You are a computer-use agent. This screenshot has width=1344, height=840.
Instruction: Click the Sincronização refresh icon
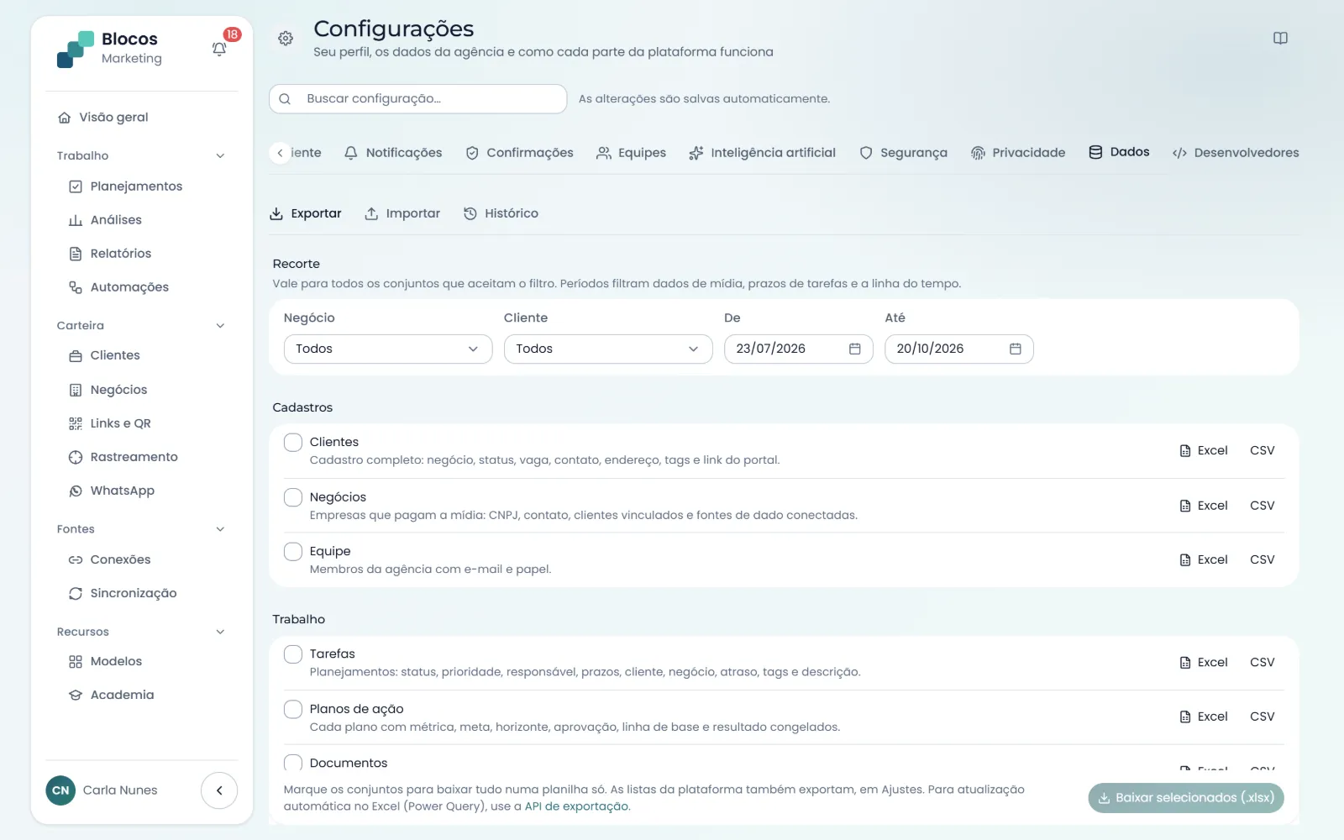(76, 593)
